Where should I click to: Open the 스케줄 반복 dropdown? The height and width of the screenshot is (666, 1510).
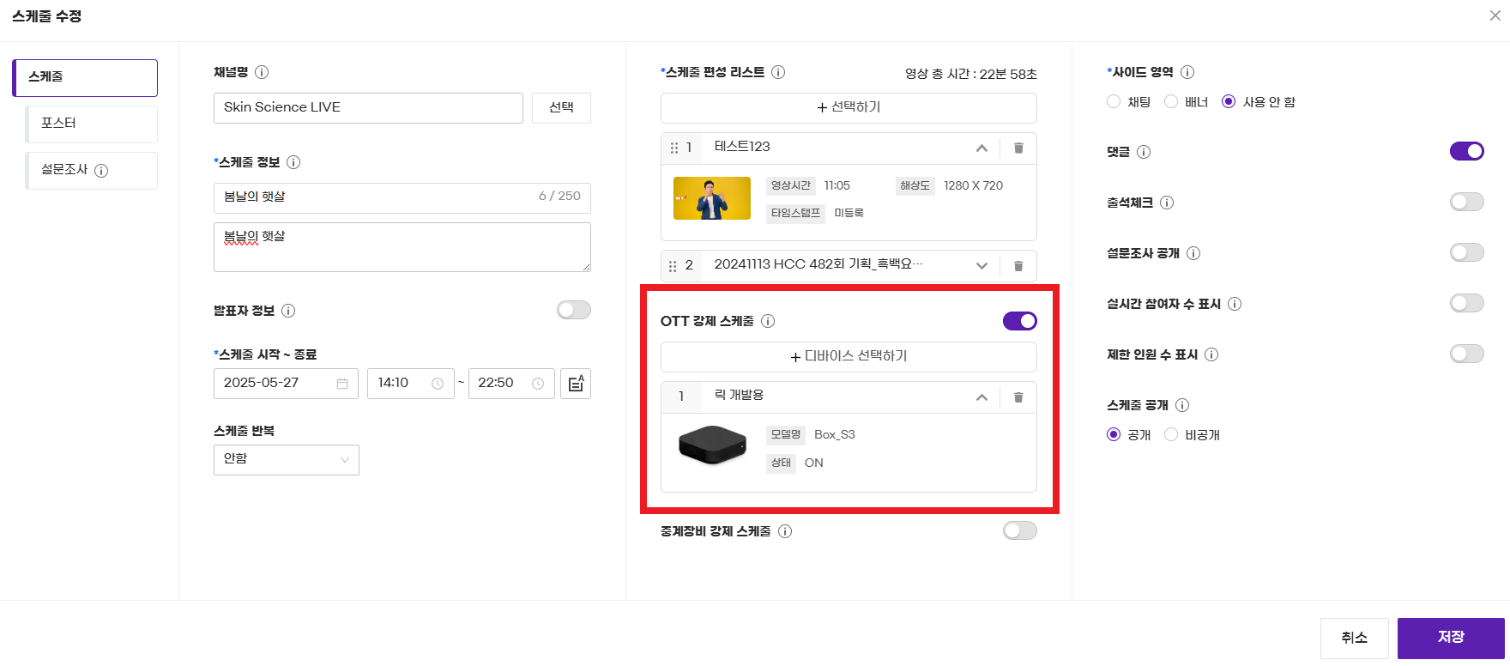(x=287, y=460)
